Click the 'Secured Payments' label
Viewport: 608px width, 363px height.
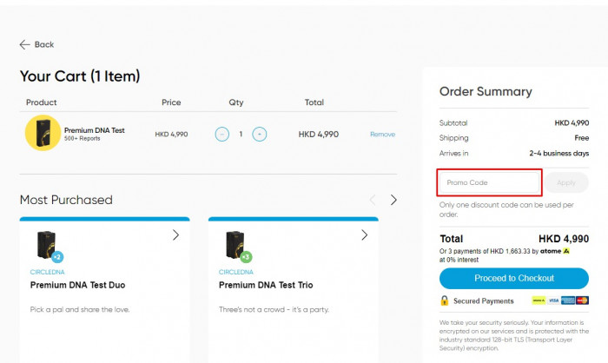[x=484, y=301]
